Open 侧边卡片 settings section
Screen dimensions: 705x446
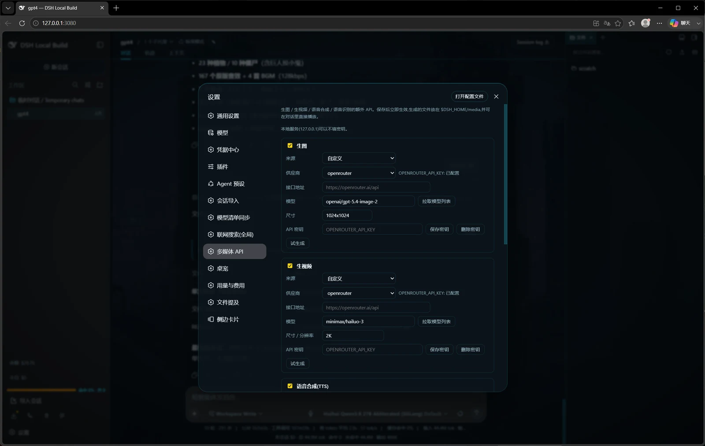[x=234, y=319]
